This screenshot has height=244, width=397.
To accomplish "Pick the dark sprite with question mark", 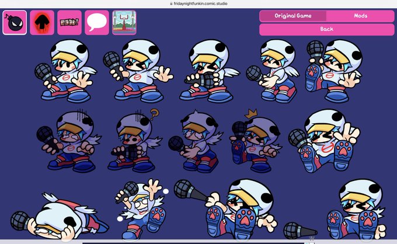I will pos(135,141).
